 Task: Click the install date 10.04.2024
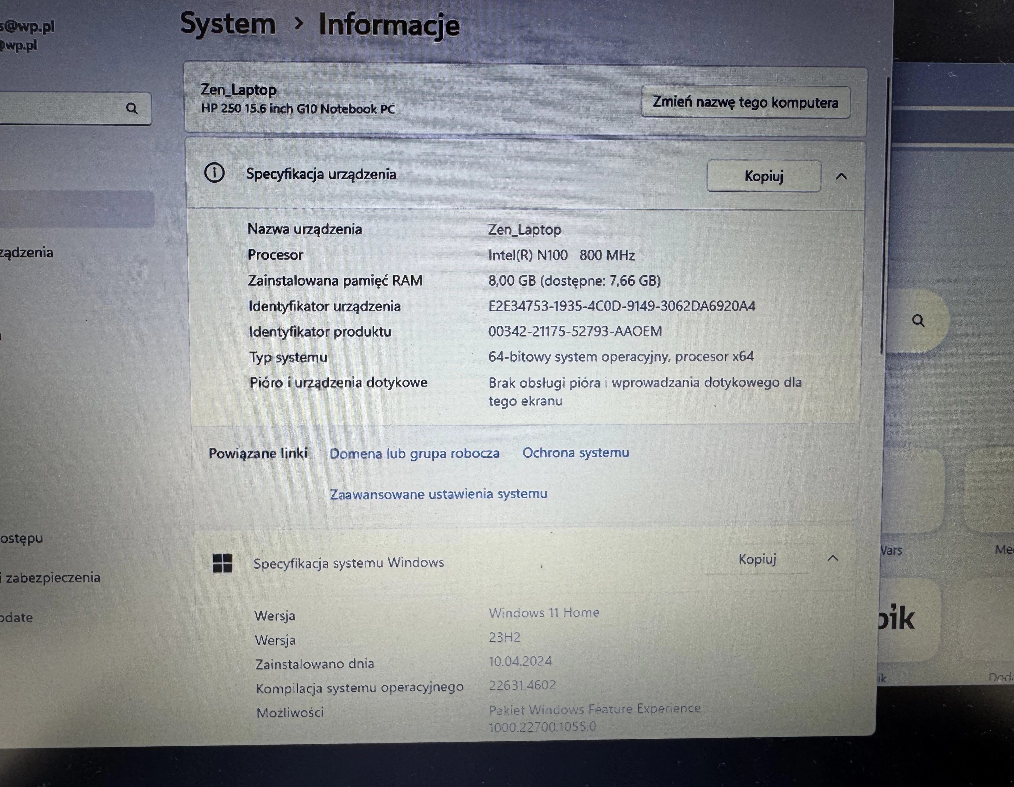[x=520, y=661]
